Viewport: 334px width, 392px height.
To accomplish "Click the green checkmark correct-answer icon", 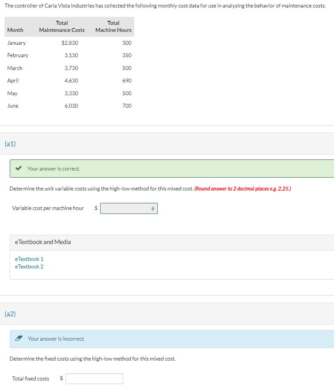I will [18, 168].
